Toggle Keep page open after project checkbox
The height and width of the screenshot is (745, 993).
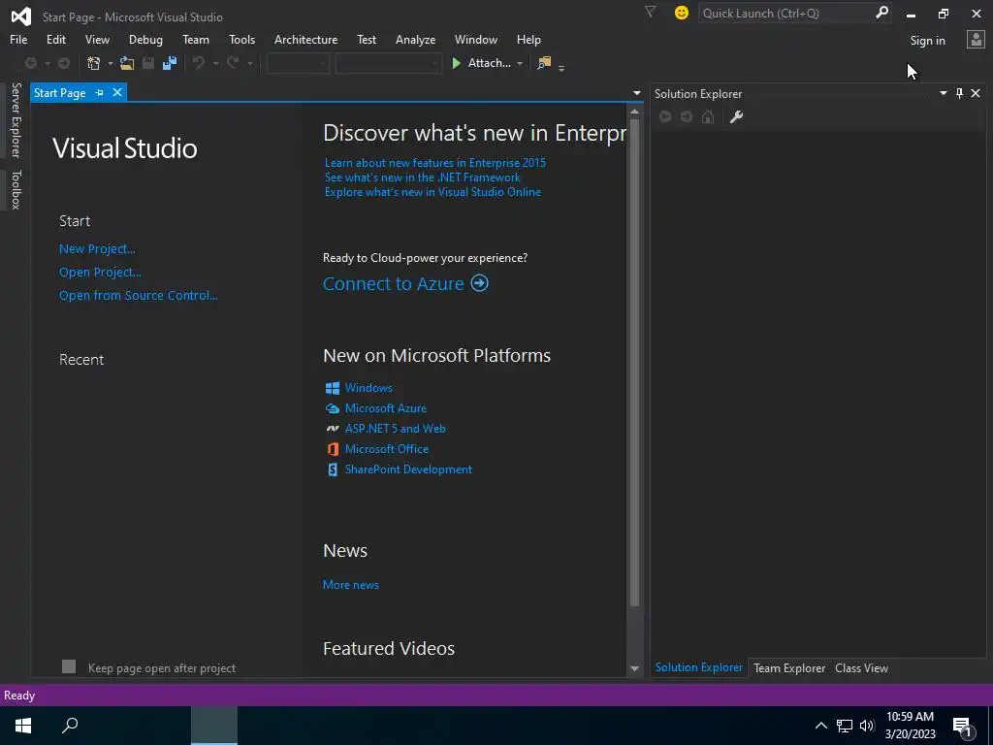pos(69,666)
